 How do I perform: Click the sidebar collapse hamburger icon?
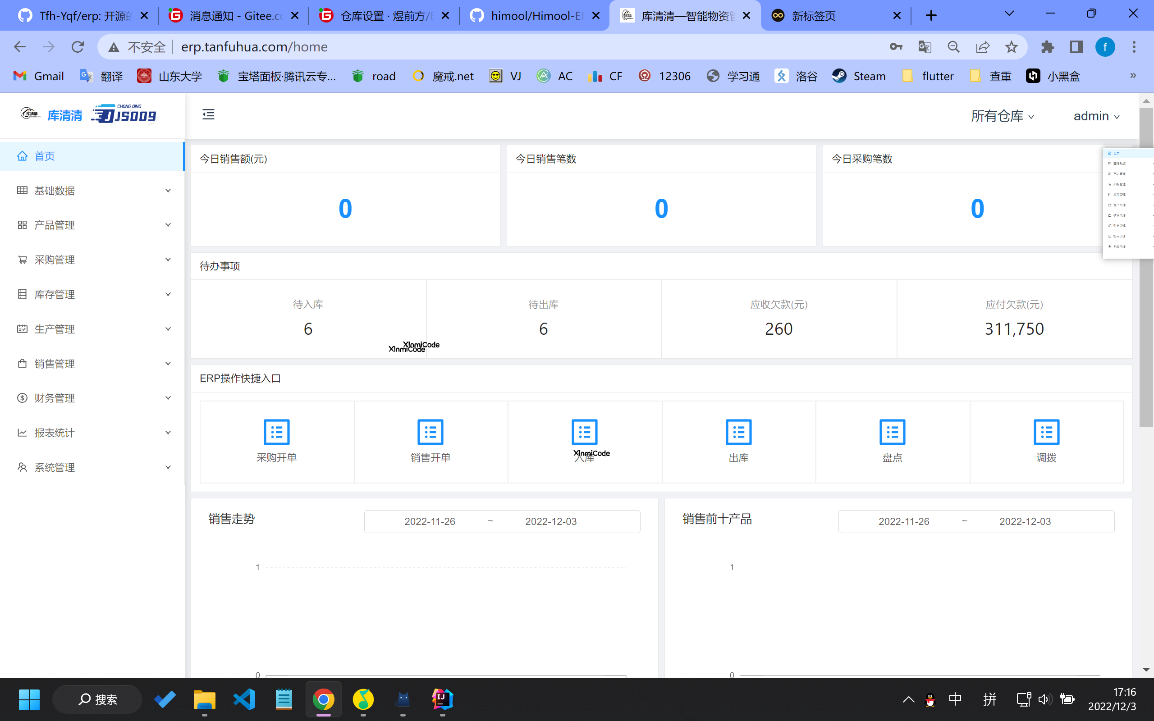pos(208,114)
